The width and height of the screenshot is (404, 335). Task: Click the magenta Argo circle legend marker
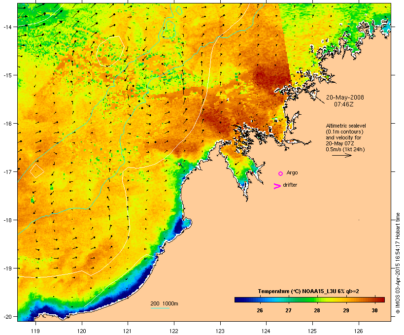tap(281, 173)
